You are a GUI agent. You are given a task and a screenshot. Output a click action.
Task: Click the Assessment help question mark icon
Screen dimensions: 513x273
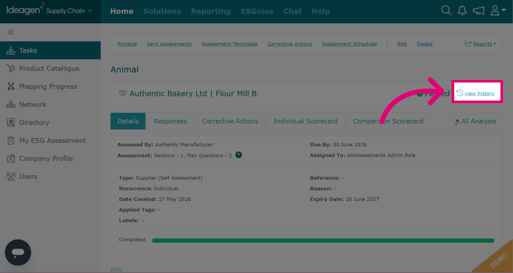pyautogui.click(x=239, y=155)
